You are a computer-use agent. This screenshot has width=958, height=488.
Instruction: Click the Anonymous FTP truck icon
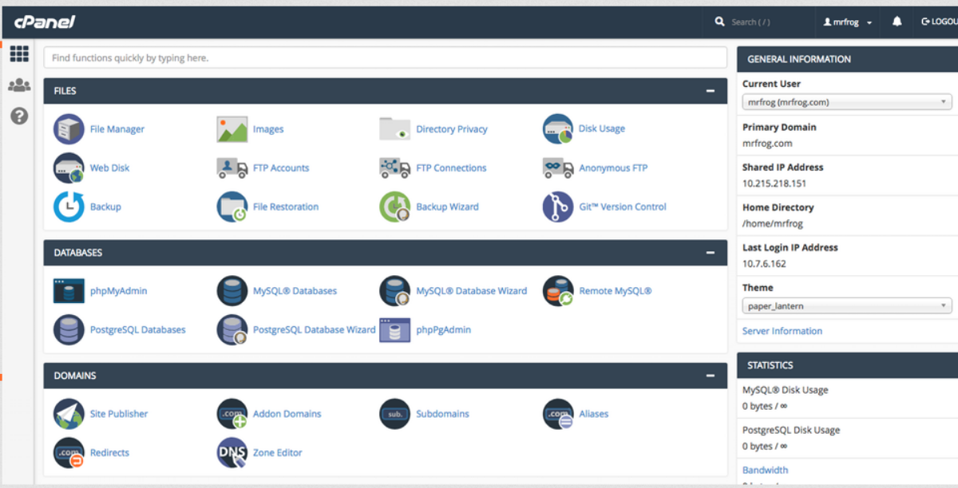(558, 167)
